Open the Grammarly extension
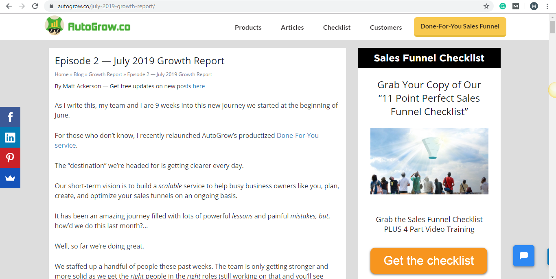Image resolution: width=556 pixels, height=279 pixels. pos(503,6)
